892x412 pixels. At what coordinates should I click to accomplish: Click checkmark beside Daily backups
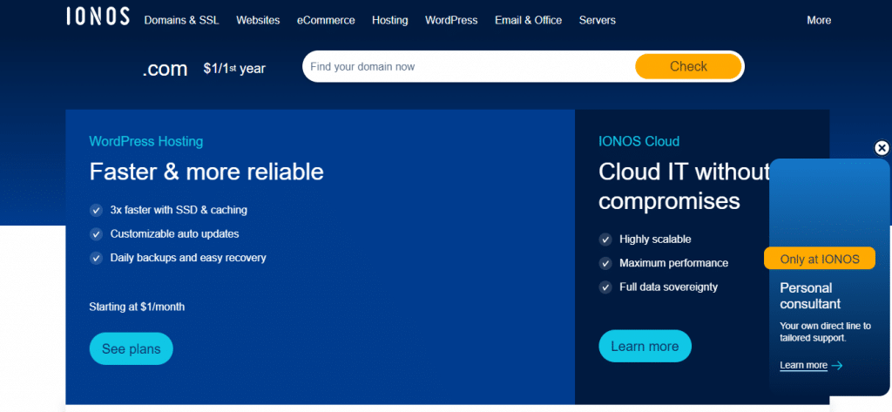pyautogui.click(x=96, y=258)
